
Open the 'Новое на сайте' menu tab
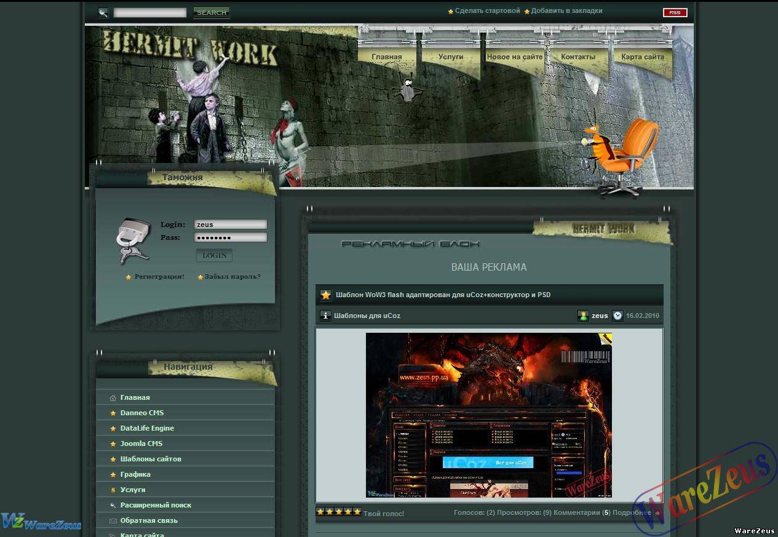[515, 57]
